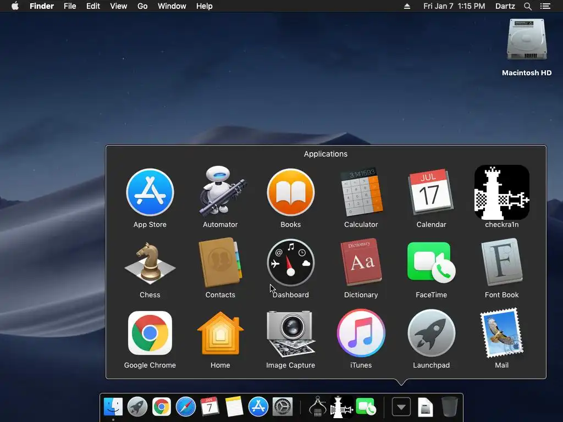
Task: Click the FaceTime icon in the Dock
Action: pos(366,407)
